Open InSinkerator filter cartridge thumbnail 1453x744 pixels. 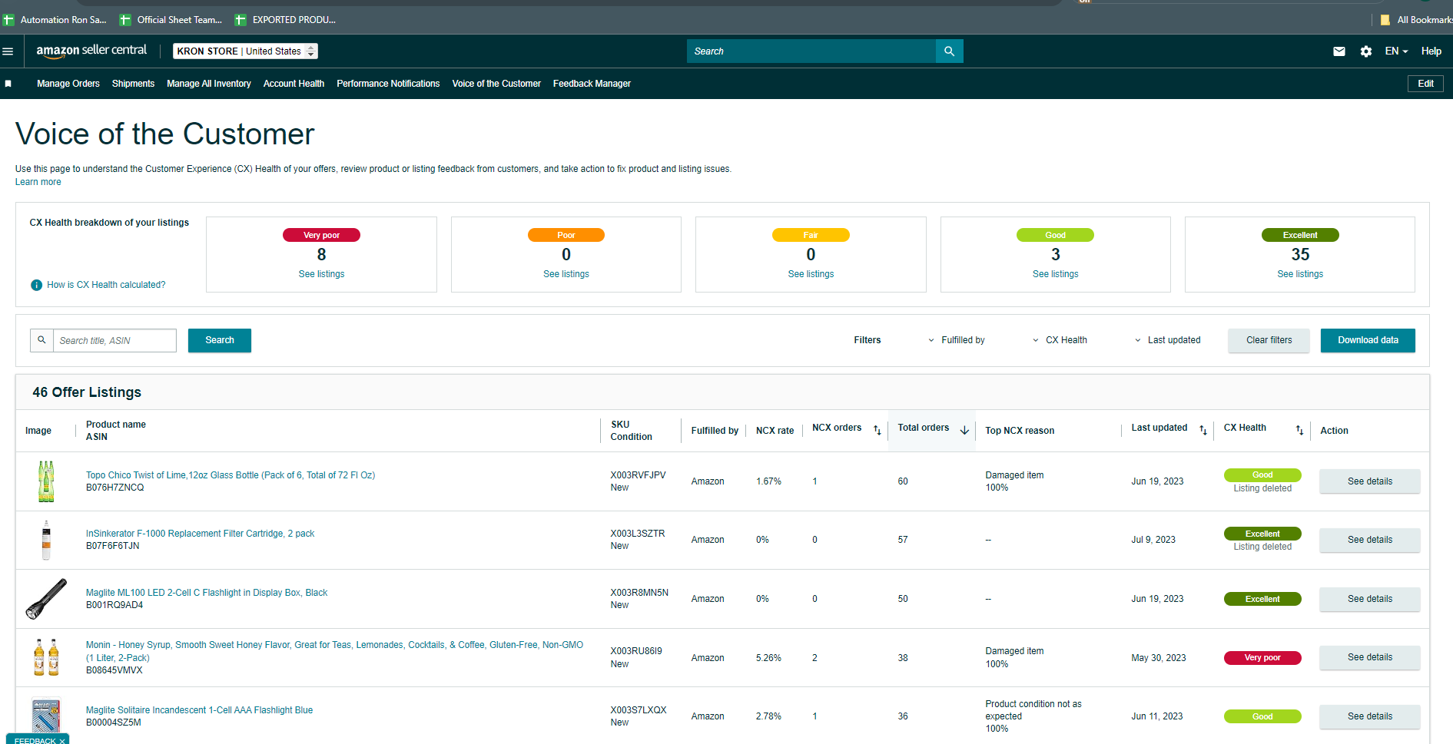coord(46,540)
